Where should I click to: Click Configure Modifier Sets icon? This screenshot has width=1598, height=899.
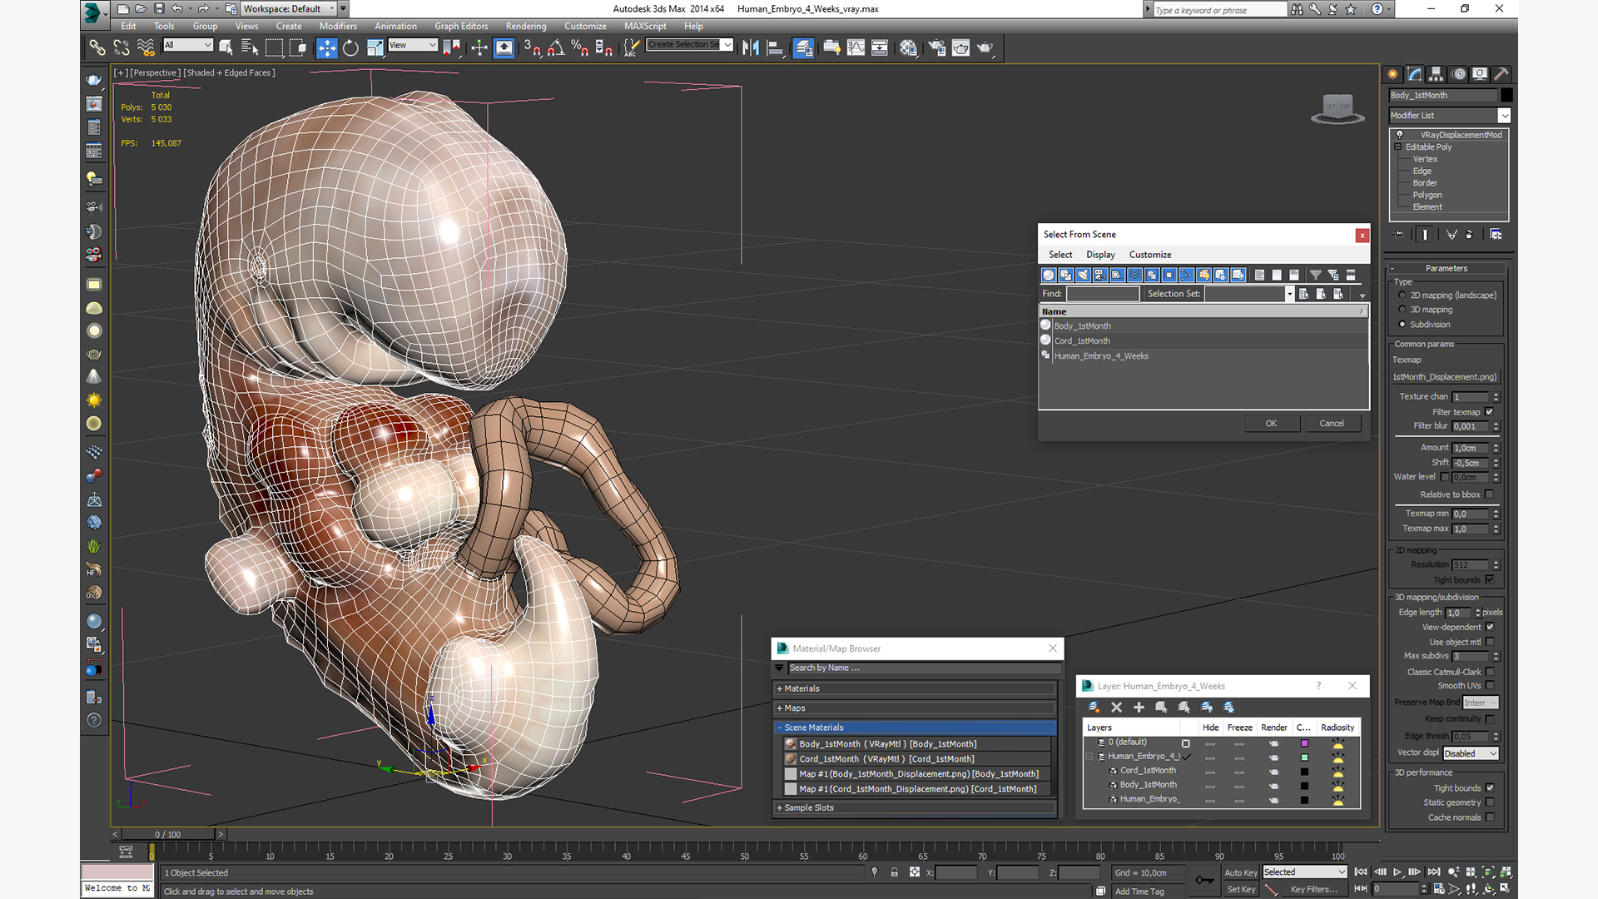[x=1496, y=235]
